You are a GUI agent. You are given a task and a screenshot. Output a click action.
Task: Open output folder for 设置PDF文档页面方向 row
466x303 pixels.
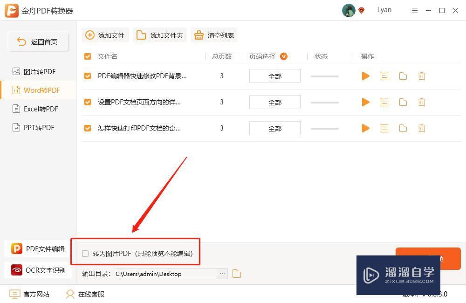pyautogui.click(x=403, y=102)
